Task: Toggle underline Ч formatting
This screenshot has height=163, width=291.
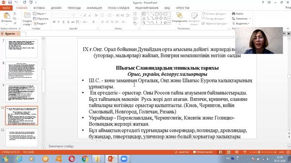Action: click(x=63, y=22)
